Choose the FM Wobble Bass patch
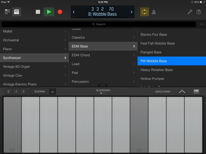 (x=172, y=61)
